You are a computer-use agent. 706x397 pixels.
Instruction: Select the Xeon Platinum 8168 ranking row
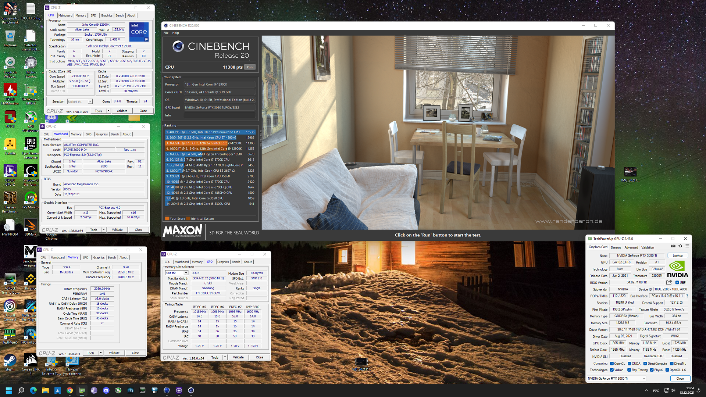tap(210, 132)
